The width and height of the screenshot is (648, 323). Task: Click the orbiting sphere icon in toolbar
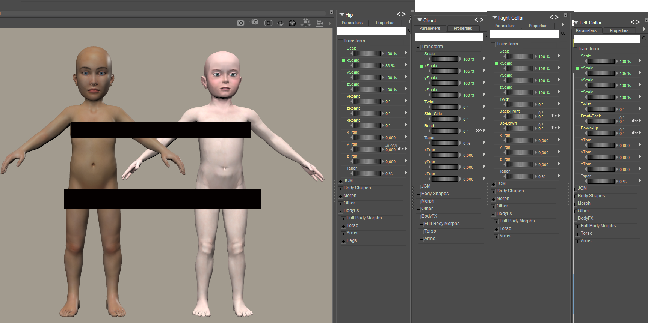pos(280,23)
